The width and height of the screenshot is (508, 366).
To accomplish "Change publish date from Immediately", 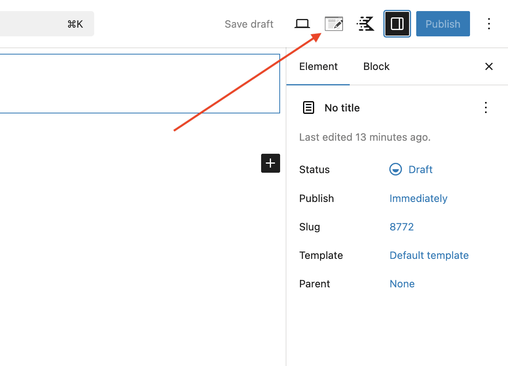I will pos(418,198).
